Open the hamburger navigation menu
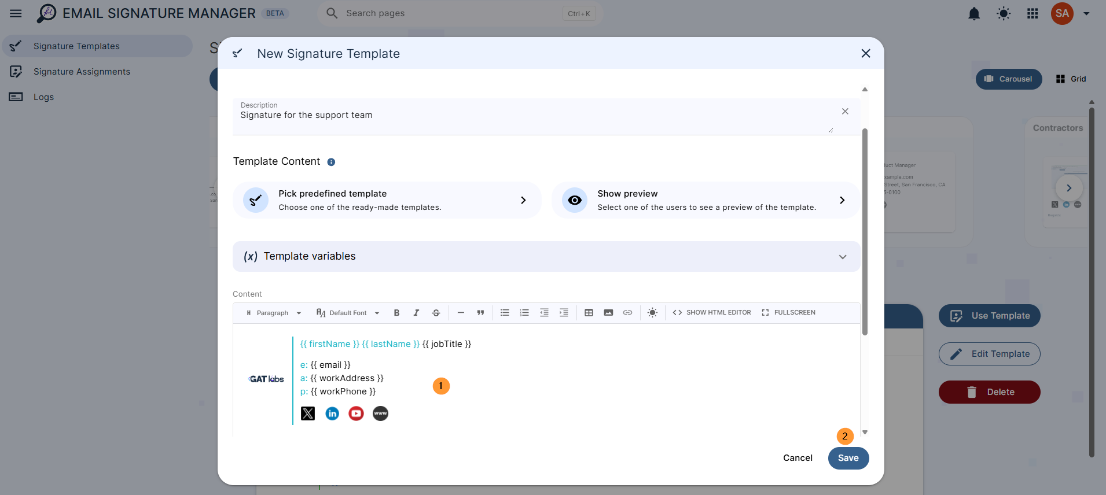Screen dimensions: 1106x495 [x=16, y=13]
